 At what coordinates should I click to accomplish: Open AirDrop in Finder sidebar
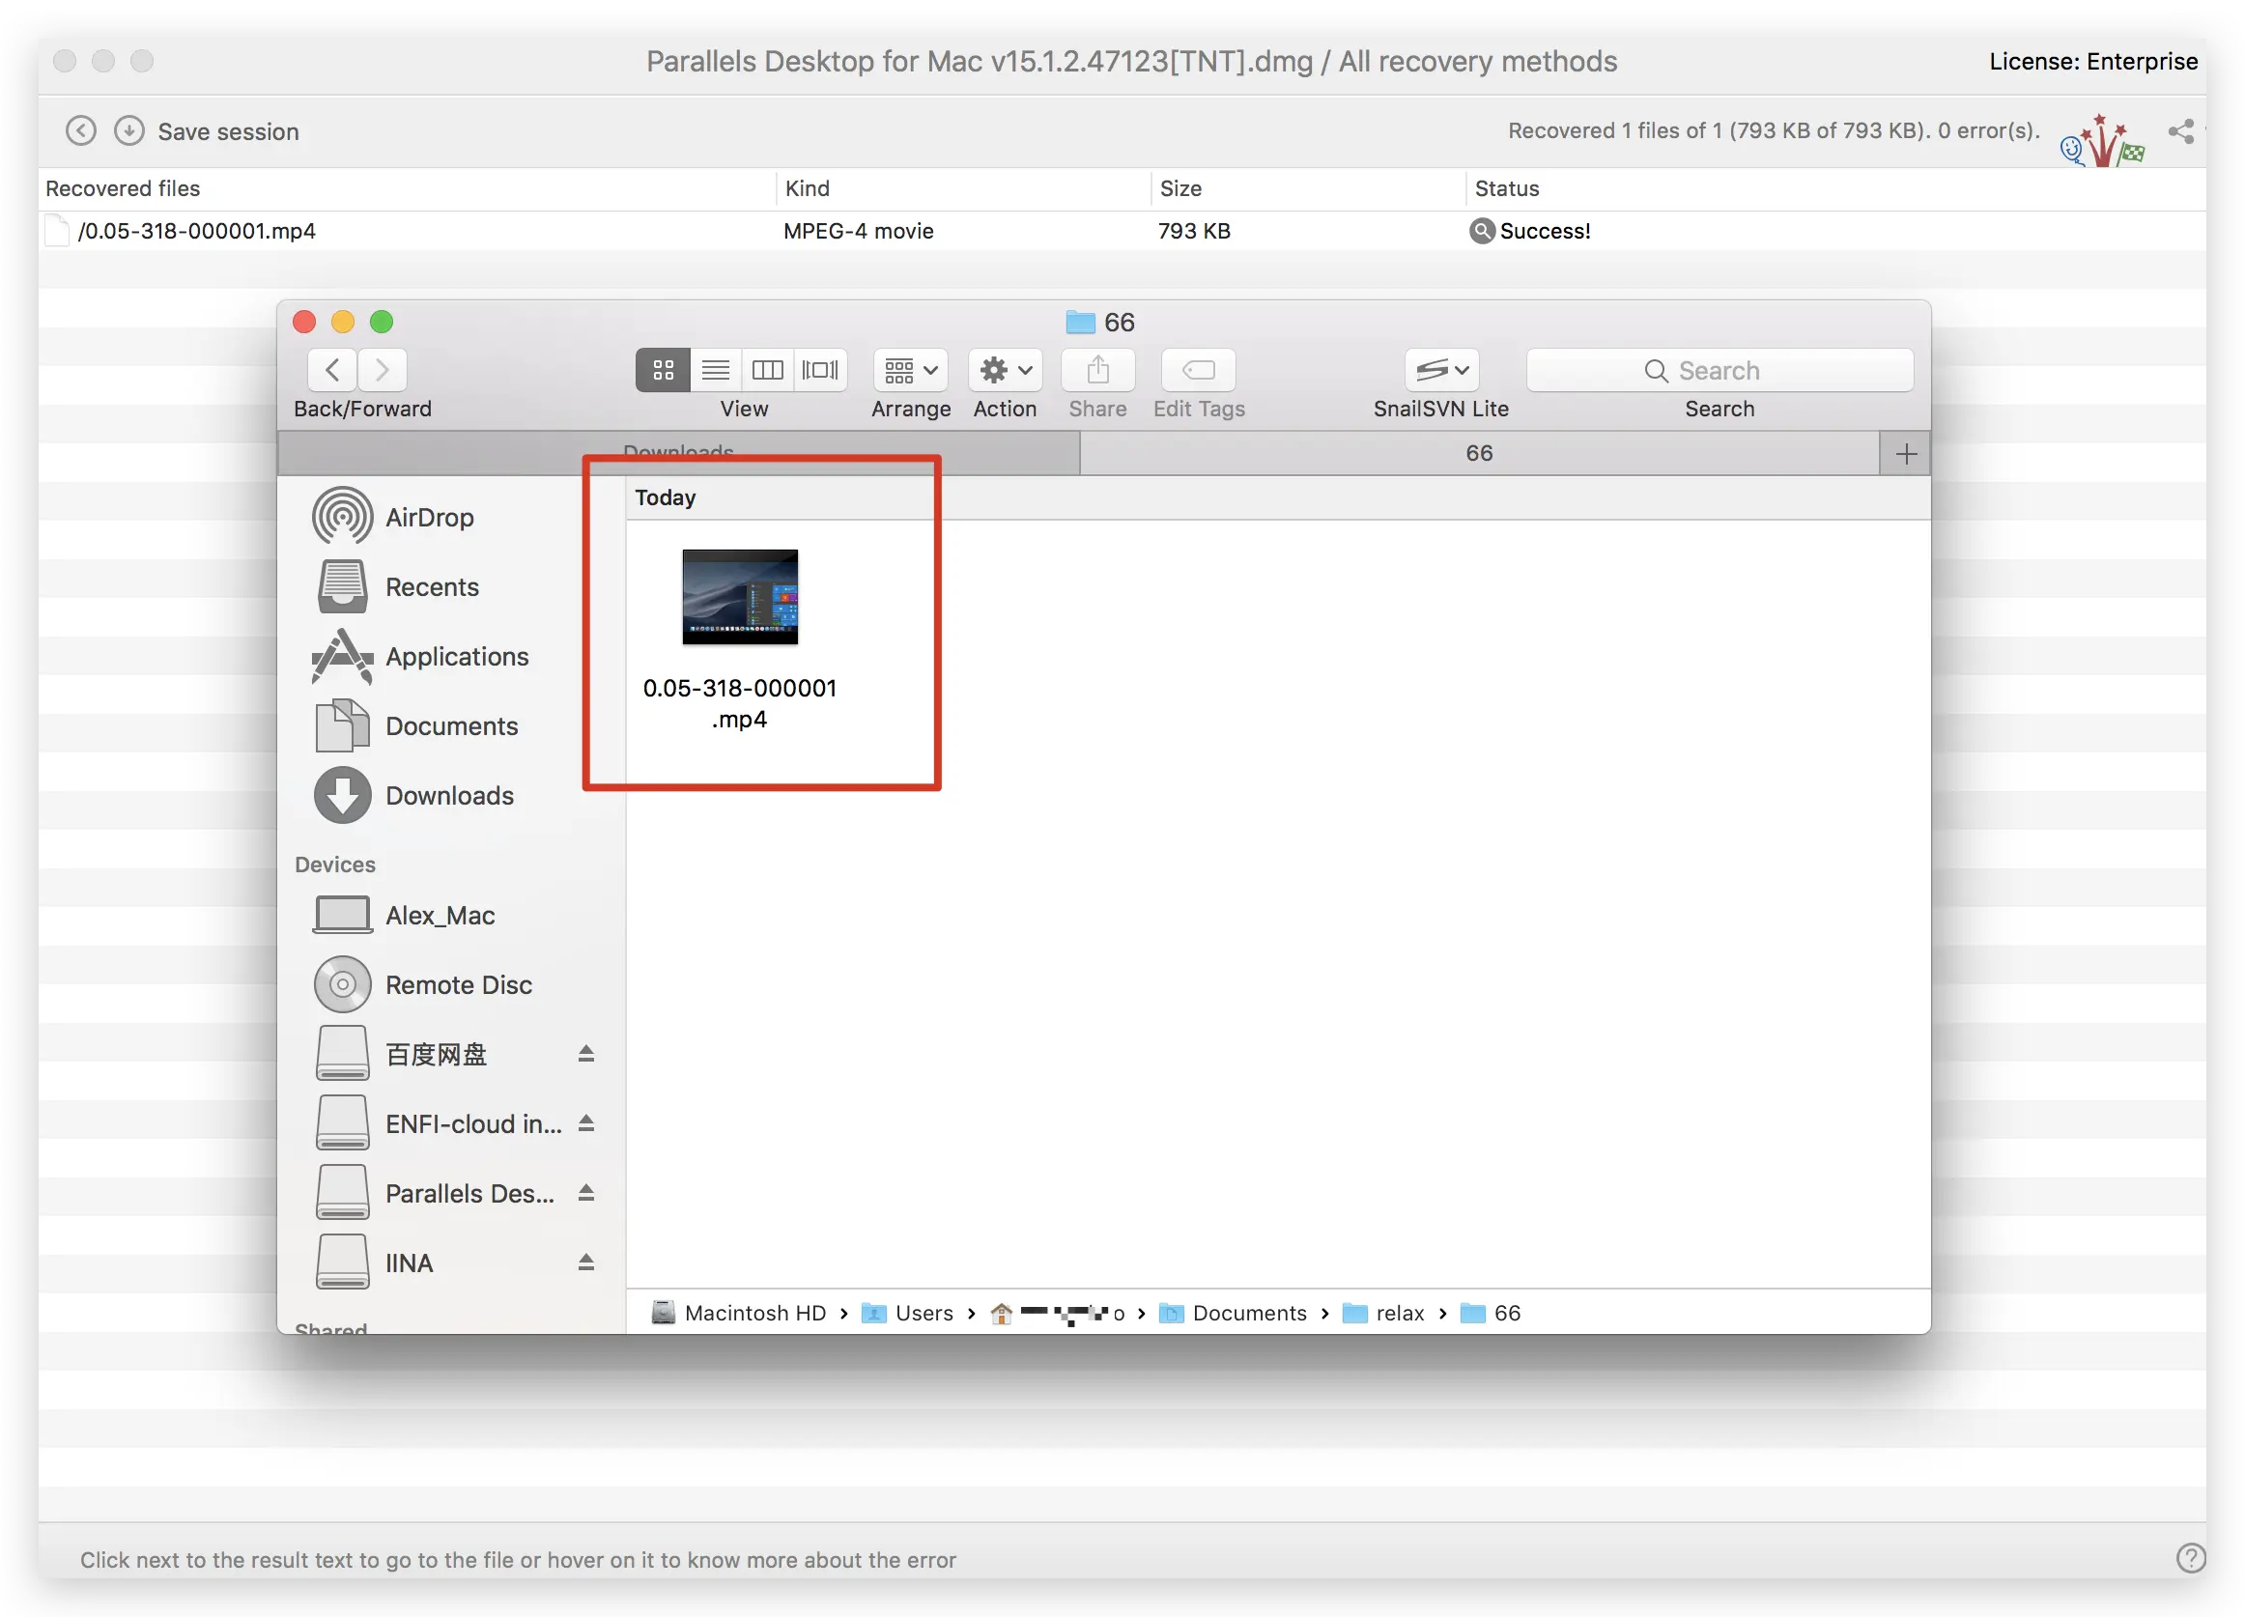pos(429,517)
